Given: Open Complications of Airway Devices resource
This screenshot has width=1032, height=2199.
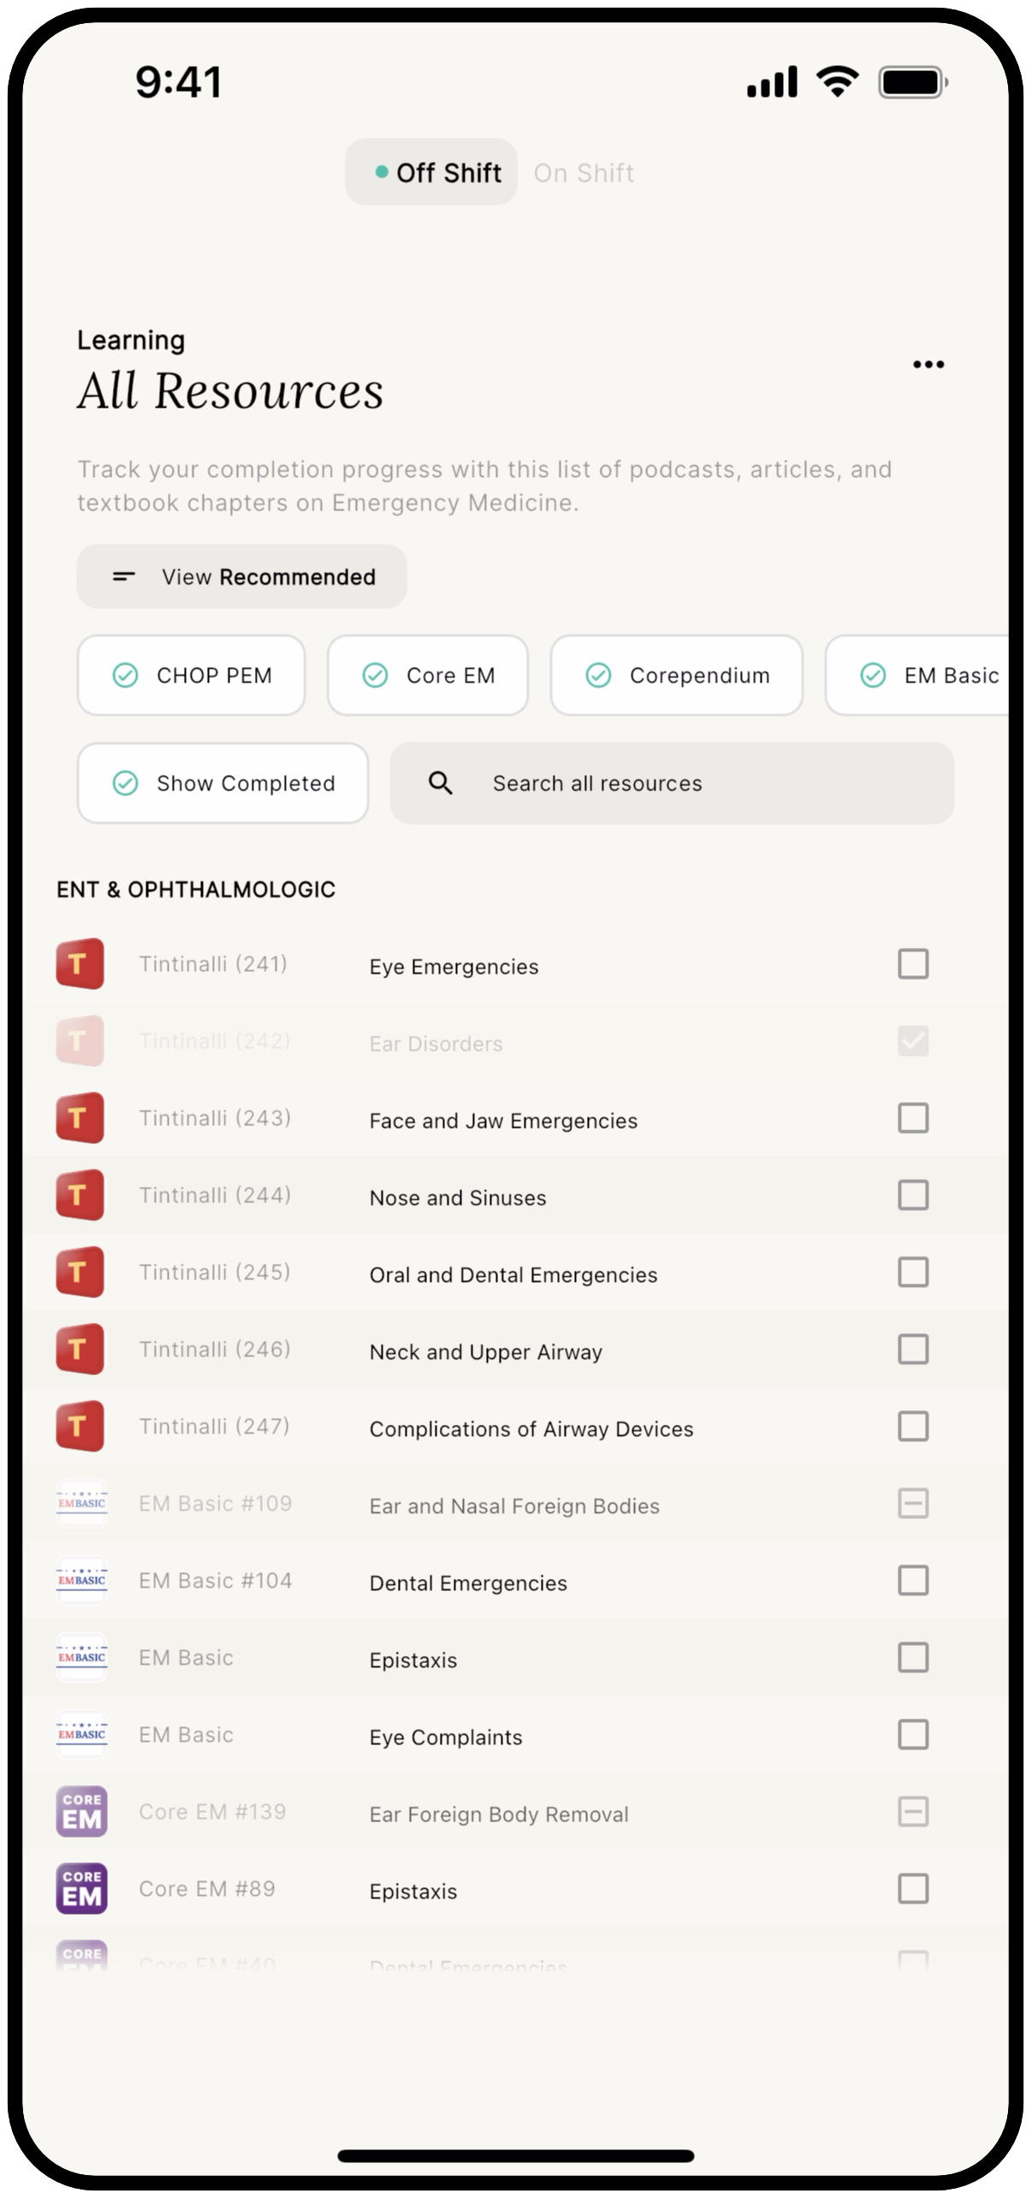Looking at the screenshot, I should 531,1429.
